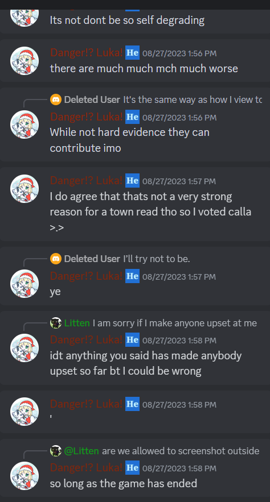
Task: Jump to the reply 'It's the same way as how I view'
Action: pos(193,99)
